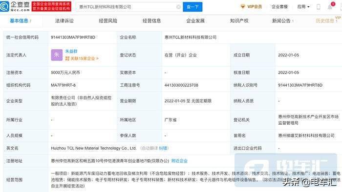
Task: Clear the search field with the X icon
Action: 178,7
